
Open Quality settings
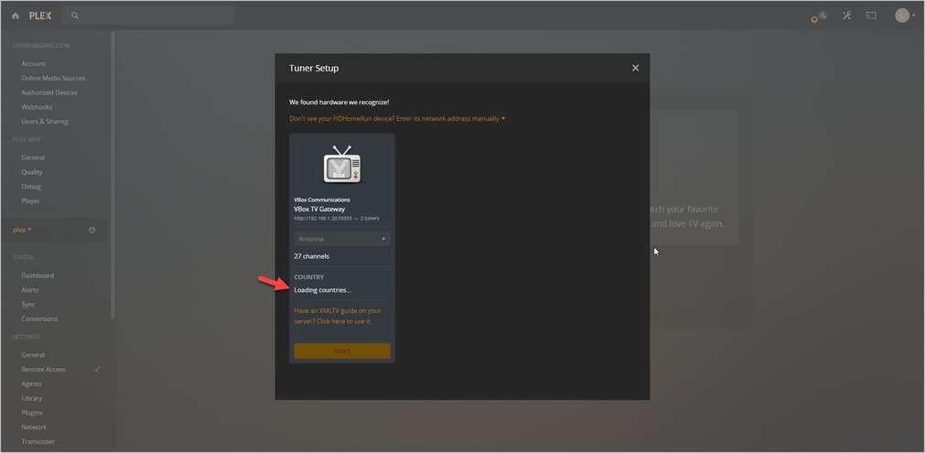32,172
